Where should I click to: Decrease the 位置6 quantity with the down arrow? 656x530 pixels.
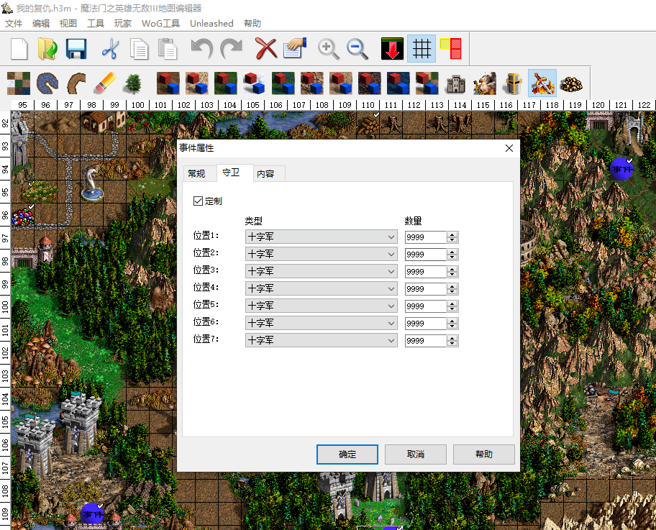pyautogui.click(x=452, y=326)
